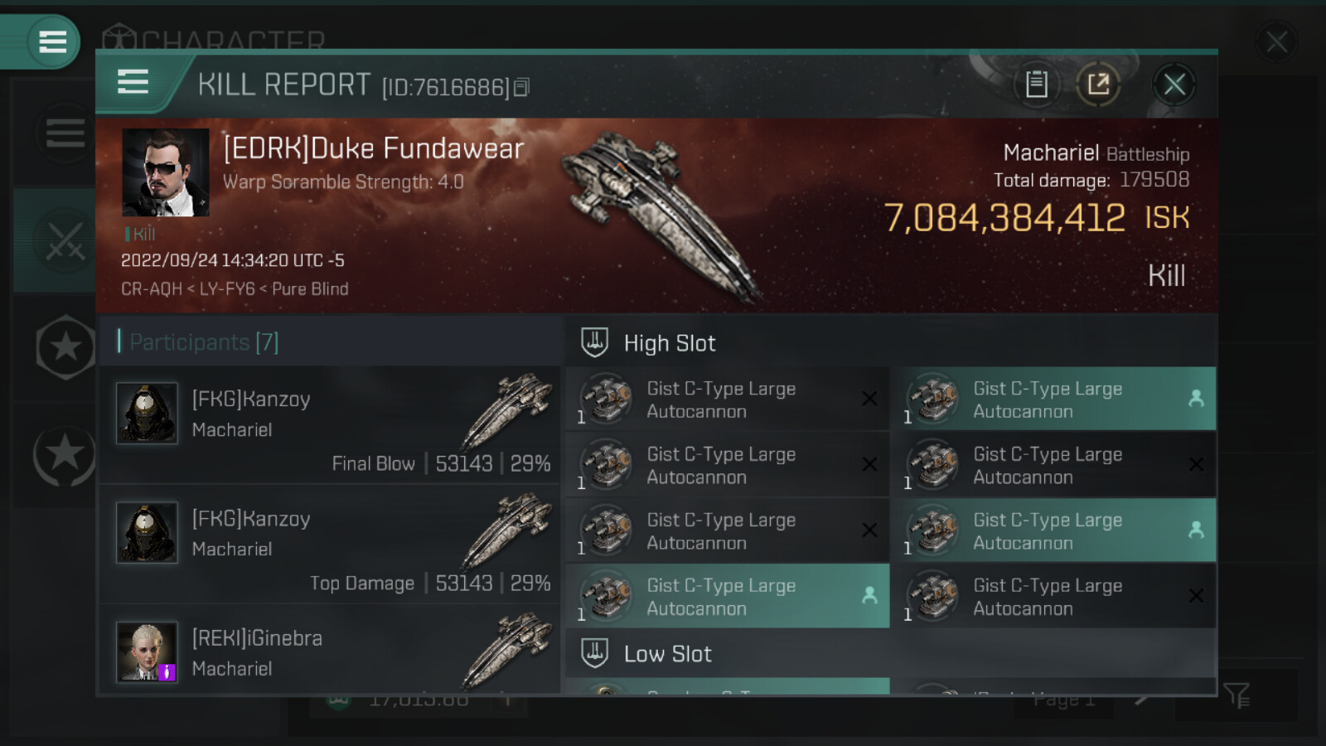Toggle the highlighted top-right Autocannon person icon

[x=1196, y=399]
